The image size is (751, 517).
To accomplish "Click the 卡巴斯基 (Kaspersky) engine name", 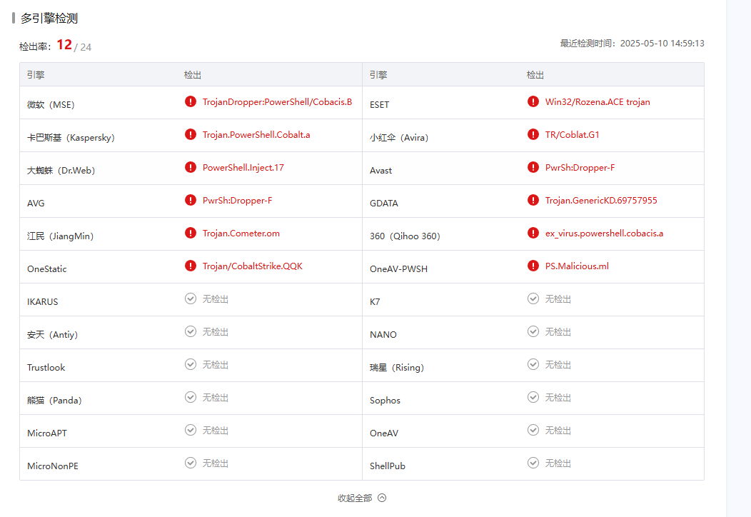I will [71, 138].
